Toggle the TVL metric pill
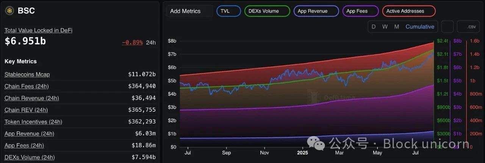 (228, 11)
